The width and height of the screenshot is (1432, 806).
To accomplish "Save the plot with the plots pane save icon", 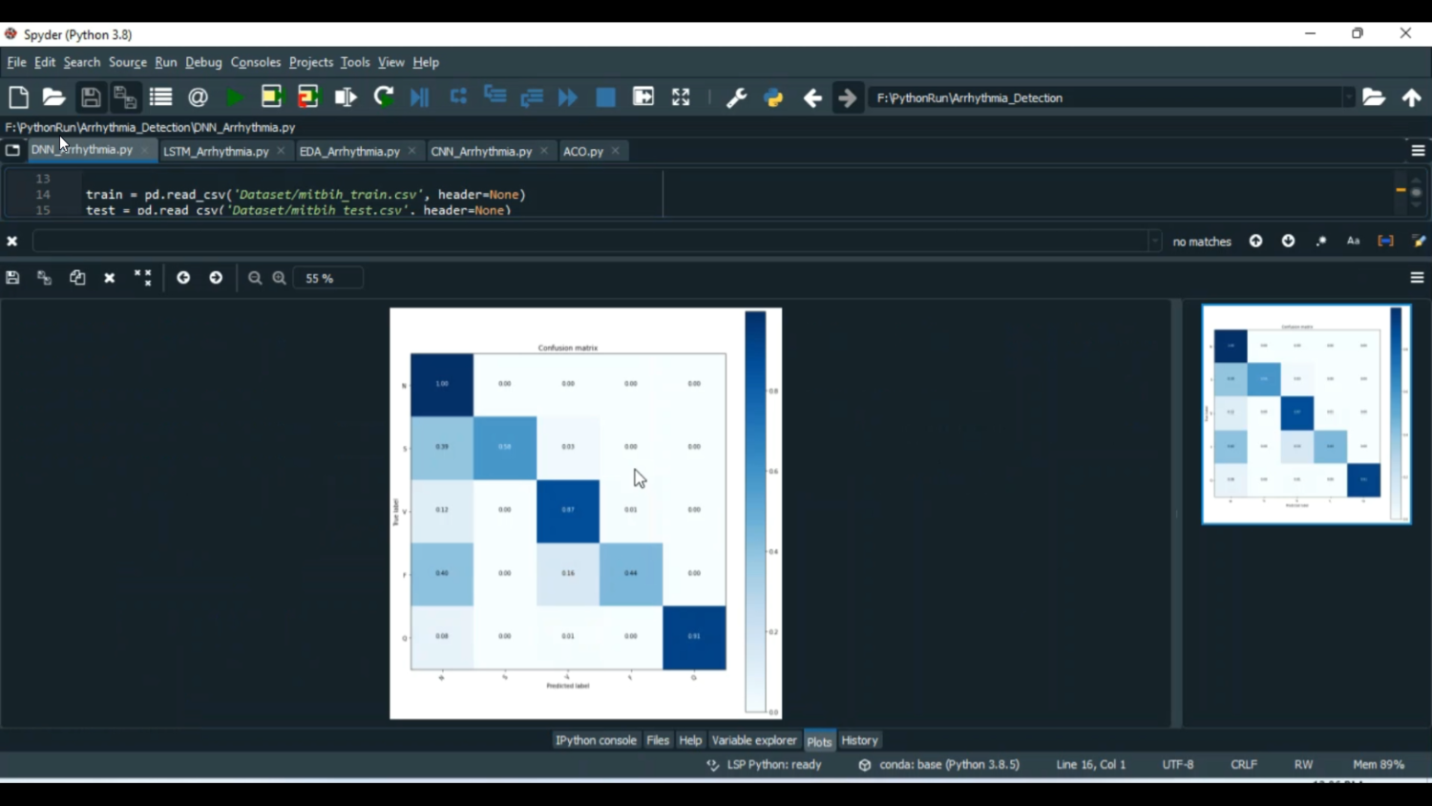I will (x=12, y=278).
